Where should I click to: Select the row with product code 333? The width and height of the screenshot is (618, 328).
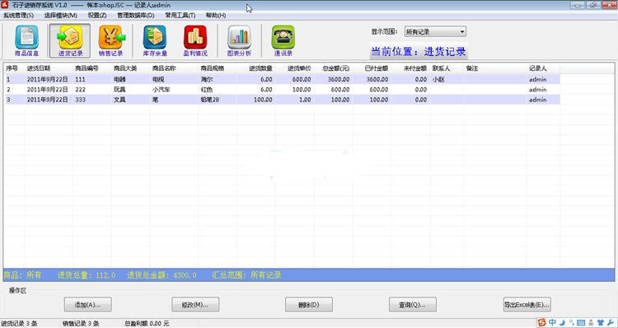click(282, 100)
